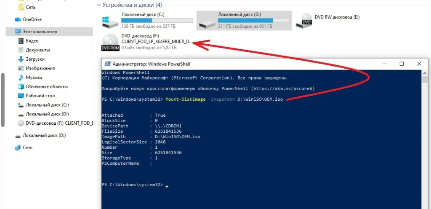Click the Объемные объекты cube icon

pos(21,86)
